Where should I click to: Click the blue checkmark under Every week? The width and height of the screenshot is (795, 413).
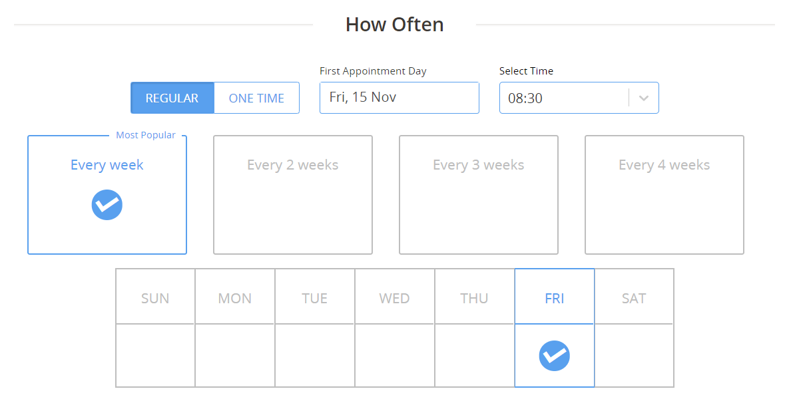point(107,205)
